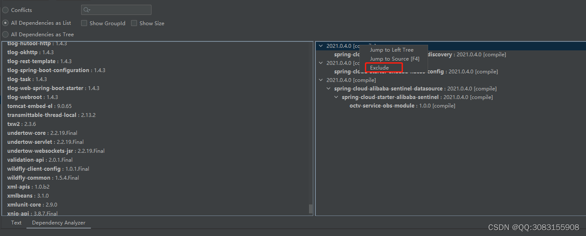
Task: Tick the Show Size checkbox
Action: (134, 23)
